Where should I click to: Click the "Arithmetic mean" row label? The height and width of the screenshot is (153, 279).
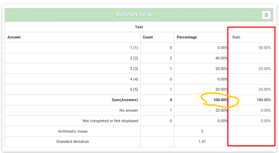pos(73,131)
